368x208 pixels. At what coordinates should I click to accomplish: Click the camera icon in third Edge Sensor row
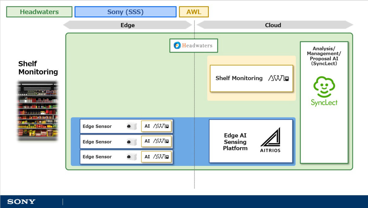tap(132, 157)
